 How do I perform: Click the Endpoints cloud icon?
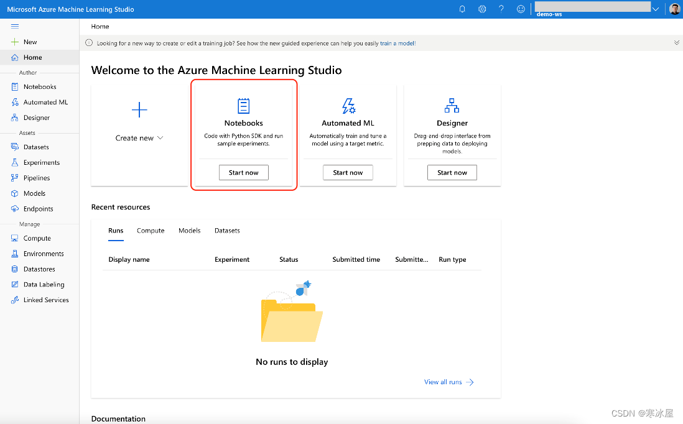tap(15, 209)
